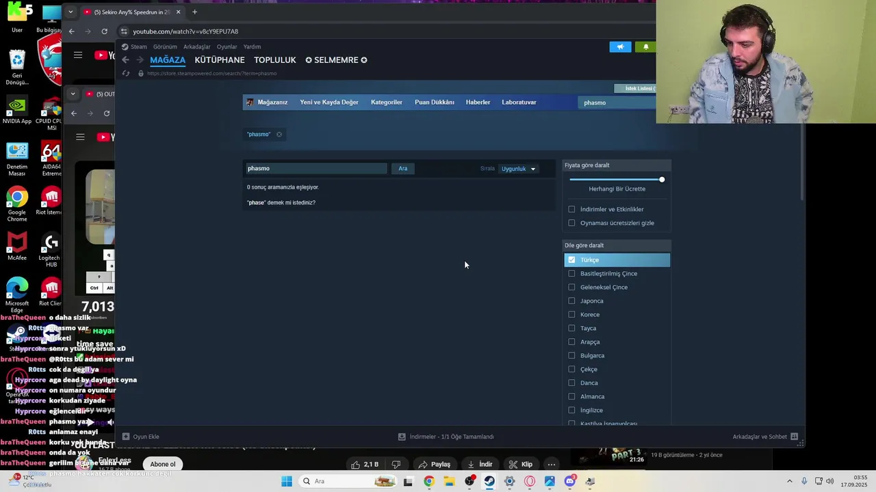The image size is (876, 492).
Task: Click the Steam announcements megaphone icon
Action: click(620, 47)
